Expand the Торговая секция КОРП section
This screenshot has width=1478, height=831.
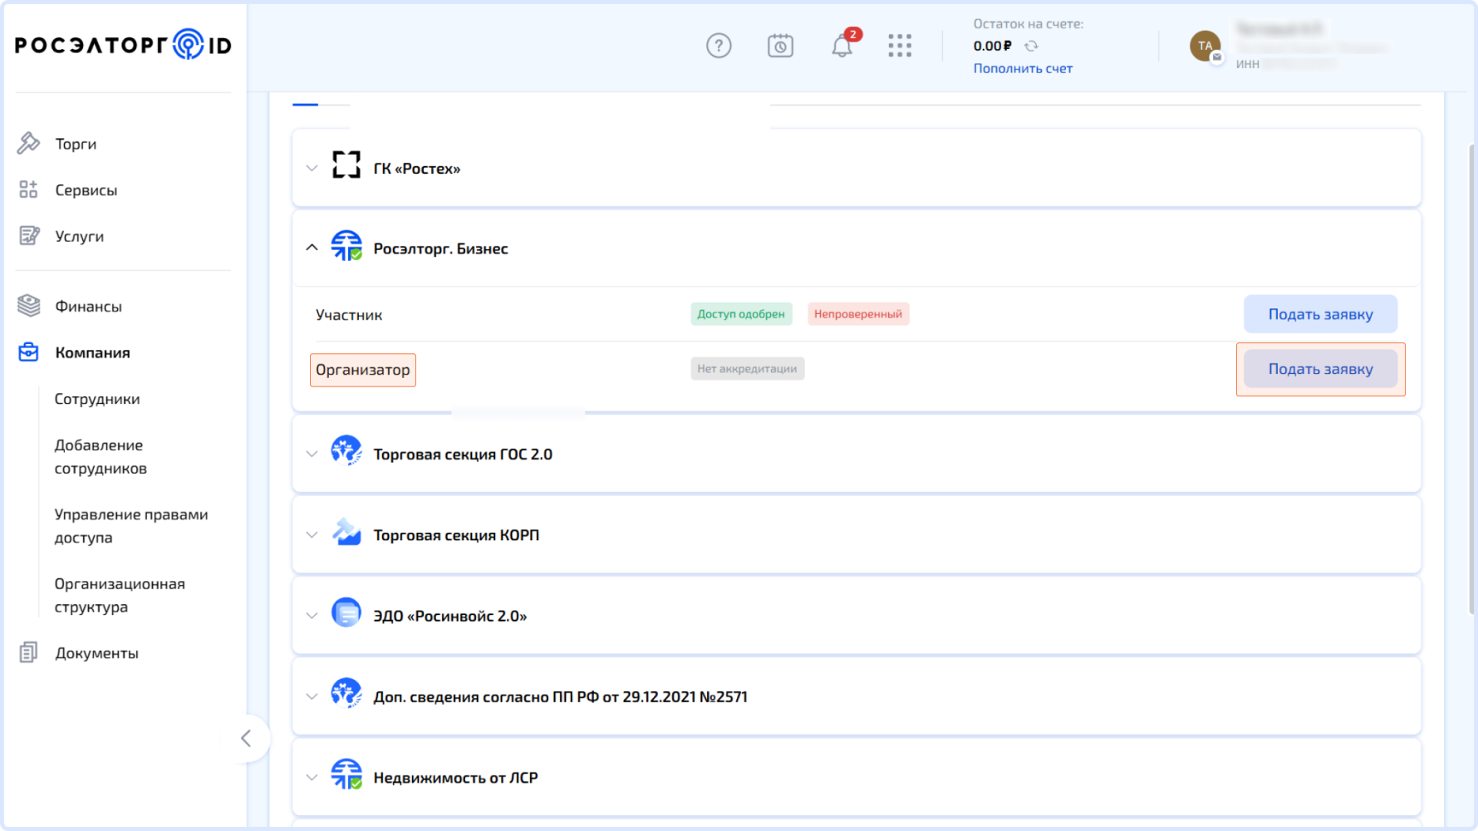(x=312, y=535)
